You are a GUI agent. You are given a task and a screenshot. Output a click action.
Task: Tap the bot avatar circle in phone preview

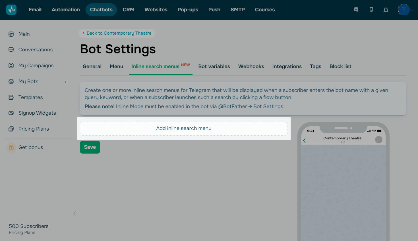coord(379,140)
